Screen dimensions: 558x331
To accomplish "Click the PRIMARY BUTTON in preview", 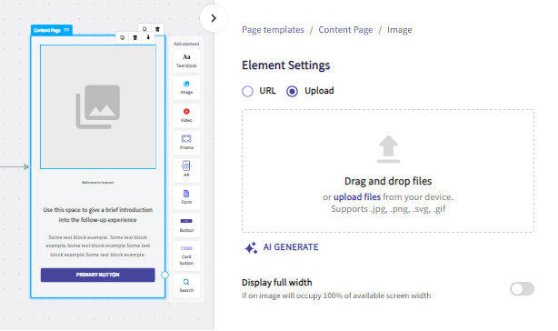I will pyautogui.click(x=97, y=275).
